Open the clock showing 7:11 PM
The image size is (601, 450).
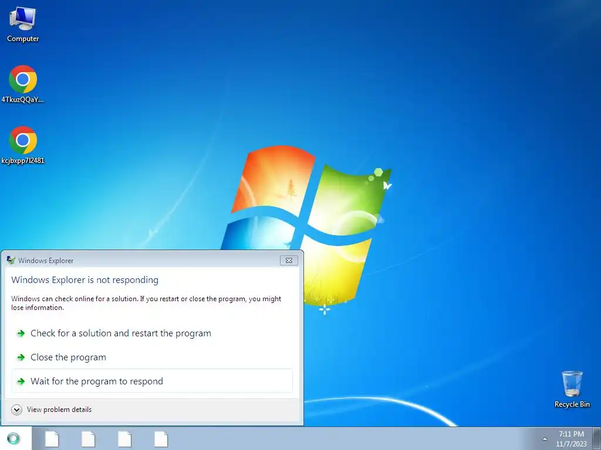pyautogui.click(x=571, y=439)
